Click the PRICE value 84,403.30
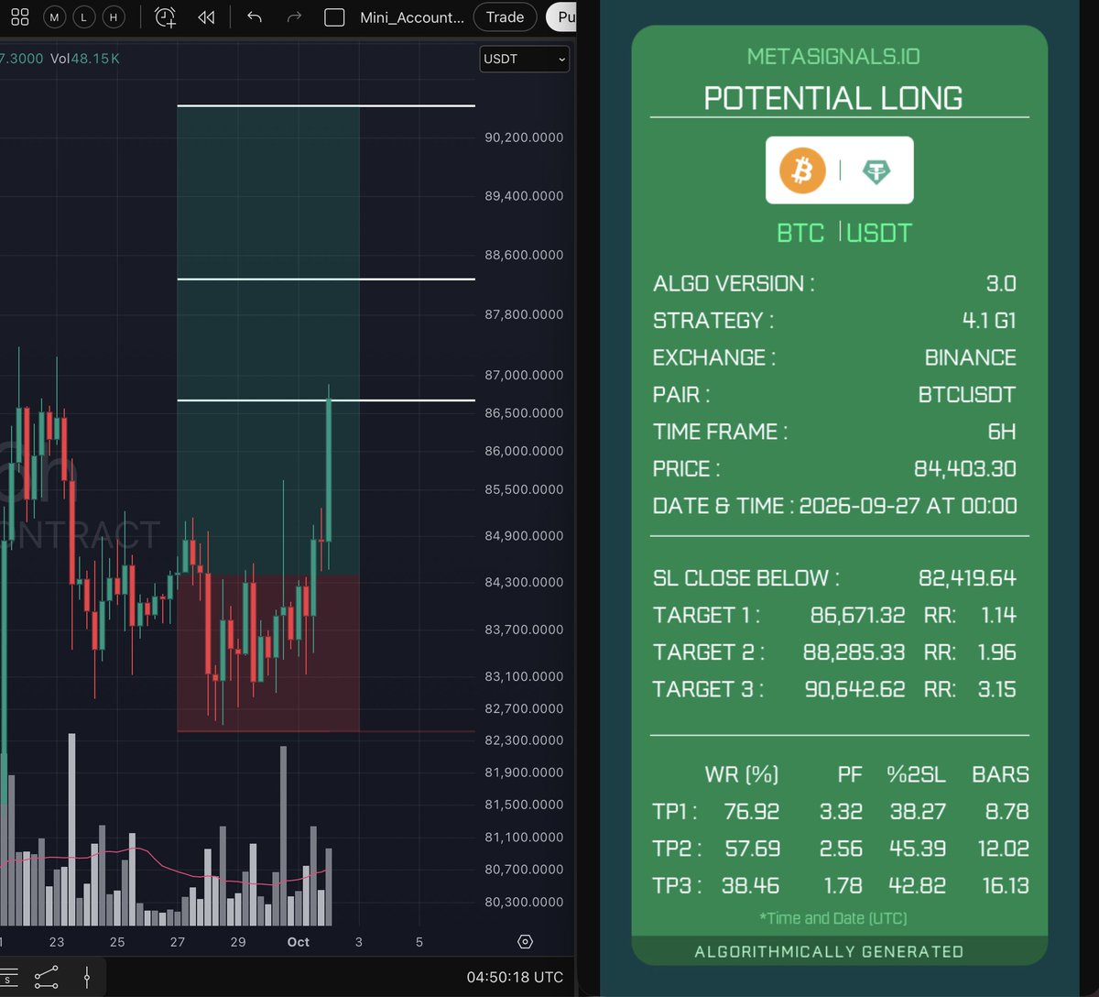The height and width of the screenshot is (997, 1099). click(965, 469)
